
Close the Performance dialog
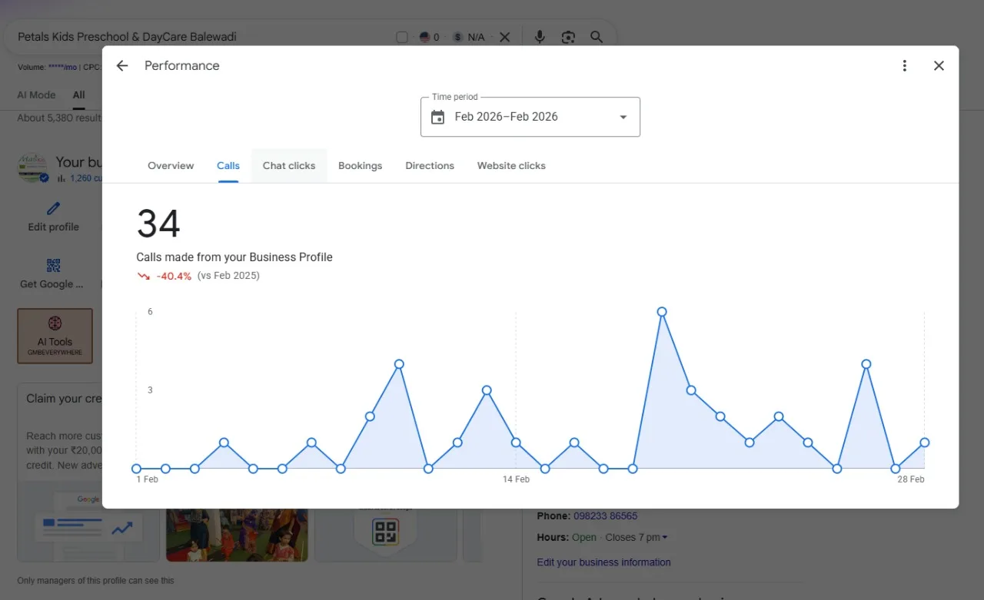pos(939,66)
